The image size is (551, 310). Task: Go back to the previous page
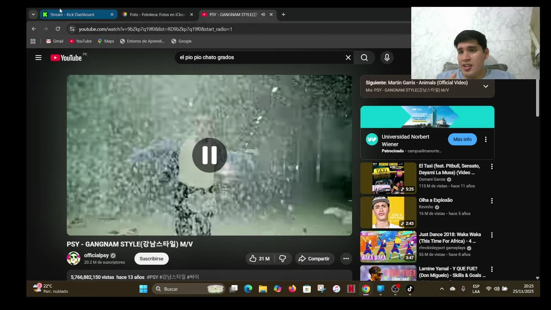pyautogui.click(x=34, y=29)
